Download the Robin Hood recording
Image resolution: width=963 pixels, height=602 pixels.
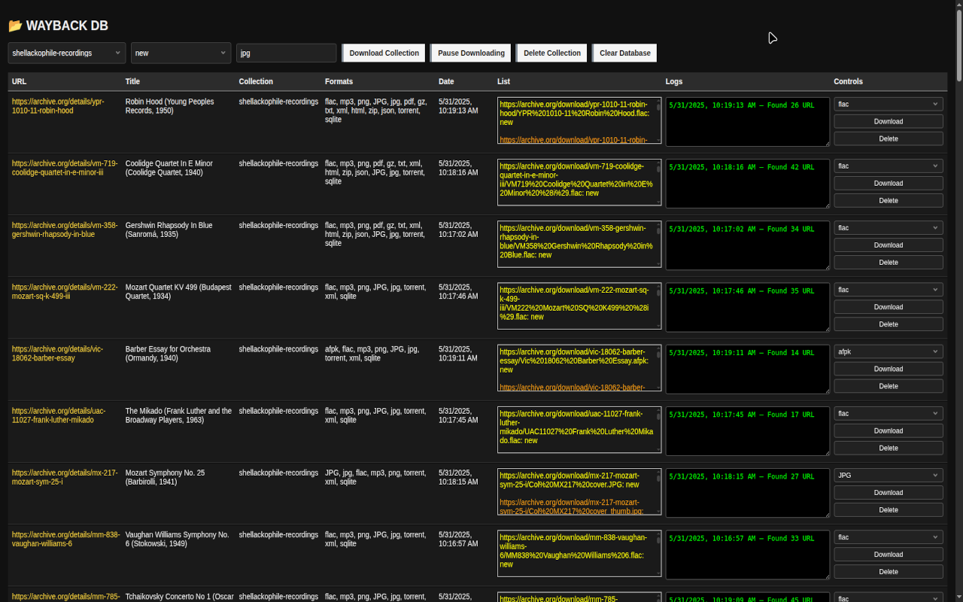tap(889, 121)
